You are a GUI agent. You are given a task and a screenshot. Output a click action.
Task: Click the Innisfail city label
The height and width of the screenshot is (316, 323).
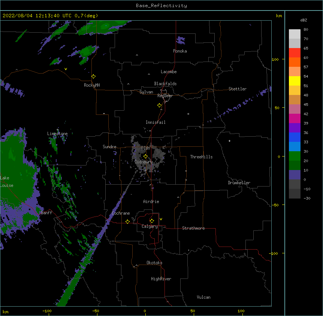[156, 122]
